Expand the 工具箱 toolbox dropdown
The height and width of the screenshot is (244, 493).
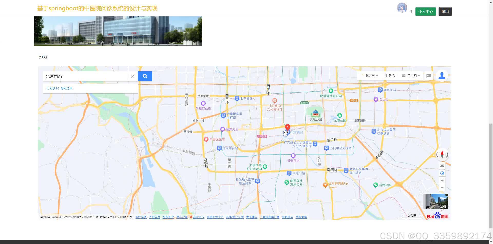point(411,76)
